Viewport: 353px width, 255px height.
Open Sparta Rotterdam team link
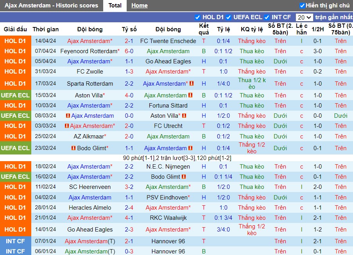[x=90, y=84]
